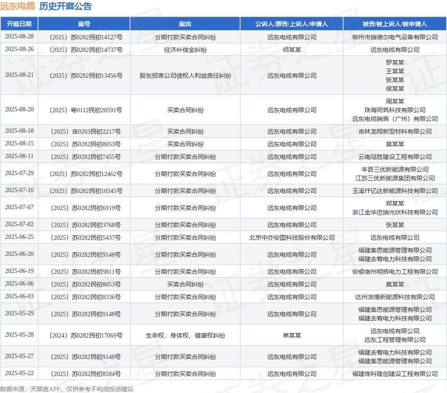Viewport: 447px width, 393px height.
Task: Click date cell 2025-05-29
Action: tap(19, 313)
